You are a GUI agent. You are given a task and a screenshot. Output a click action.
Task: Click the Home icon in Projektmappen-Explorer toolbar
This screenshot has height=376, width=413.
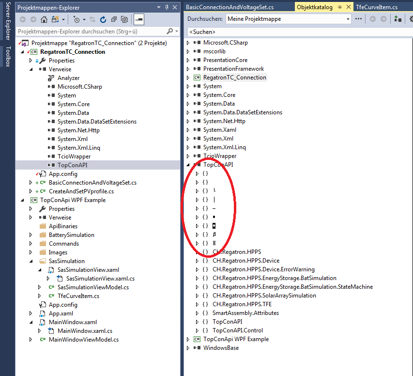(x=44, y=20)
